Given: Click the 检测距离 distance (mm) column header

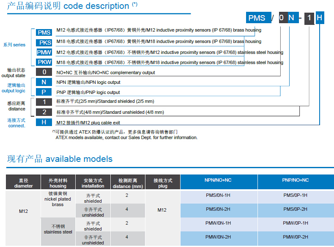Looking at the screenshot, I should (128, 183).
